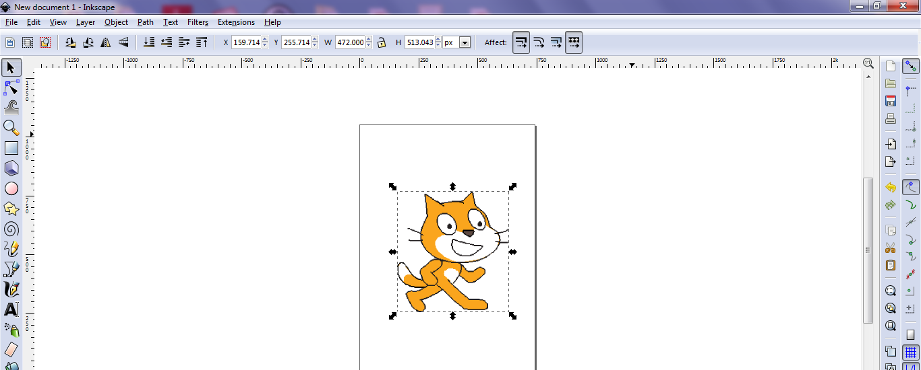
Task: Select the Text tool
Action: pos(11,309)
